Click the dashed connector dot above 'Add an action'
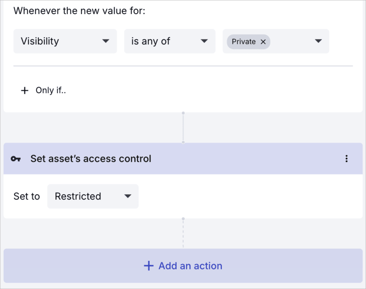Viewport: 366px width, 289px height. coord(183,219)
